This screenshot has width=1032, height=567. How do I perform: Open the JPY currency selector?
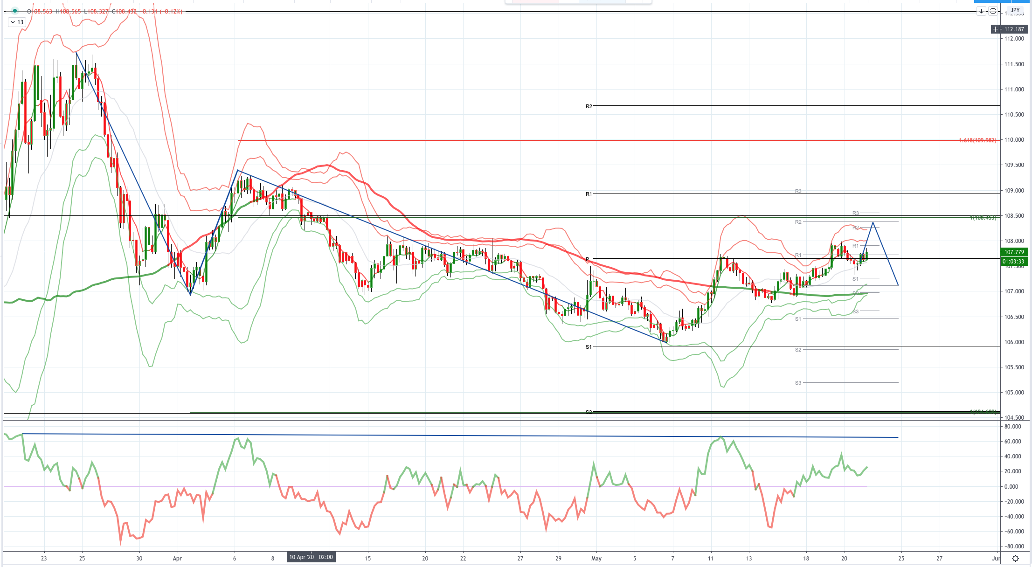tap(1015, 10)
